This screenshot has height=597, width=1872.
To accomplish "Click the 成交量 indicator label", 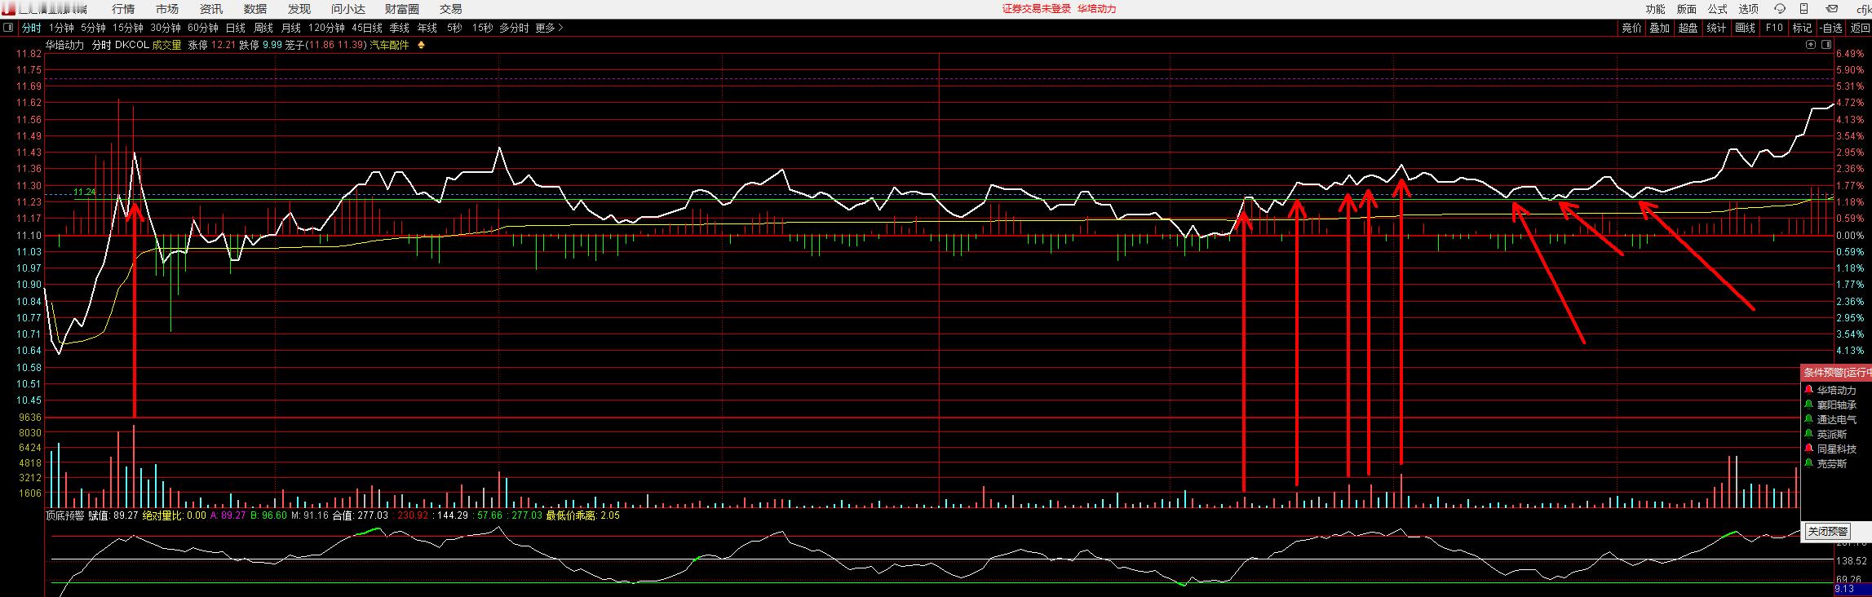I will [x=167, y=46].
